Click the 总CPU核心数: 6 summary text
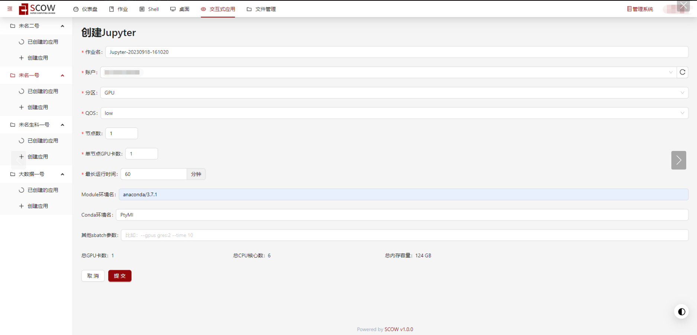This screenshot has height=335, width=697. [x=252, y=255]
